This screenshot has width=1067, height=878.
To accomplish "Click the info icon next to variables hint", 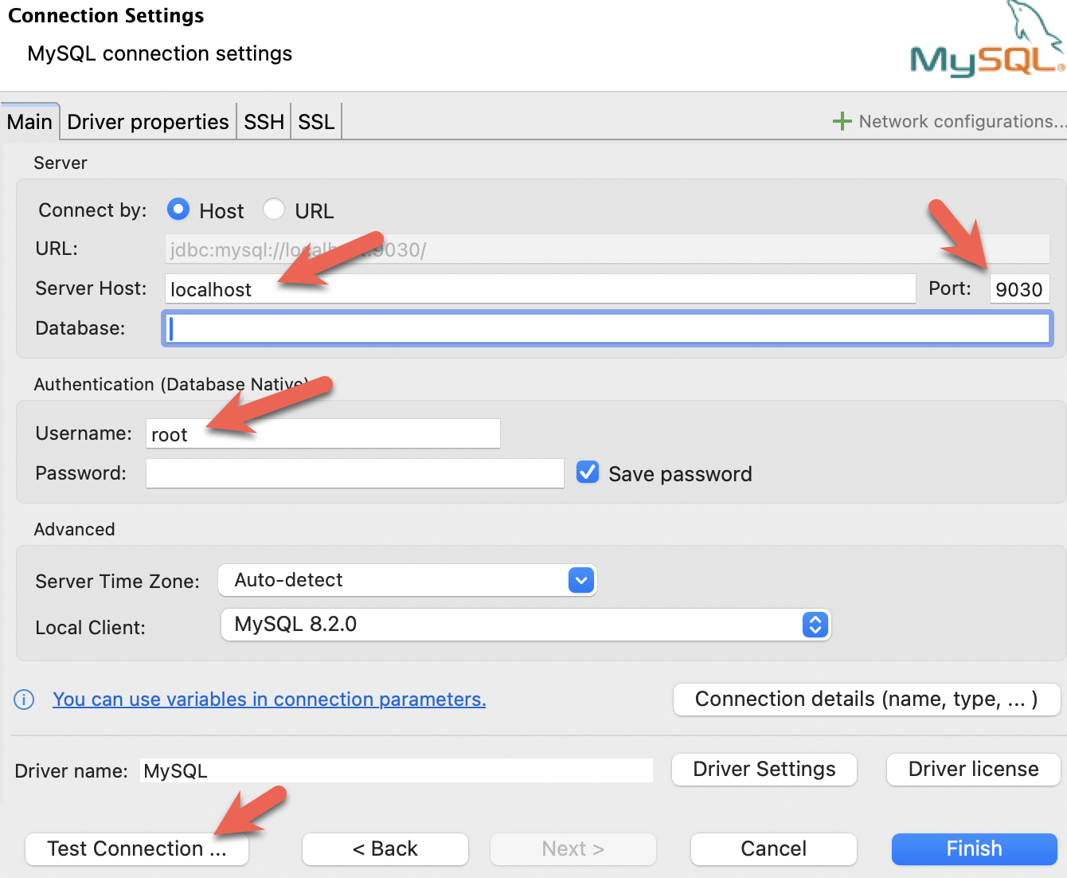I will 23,700.
